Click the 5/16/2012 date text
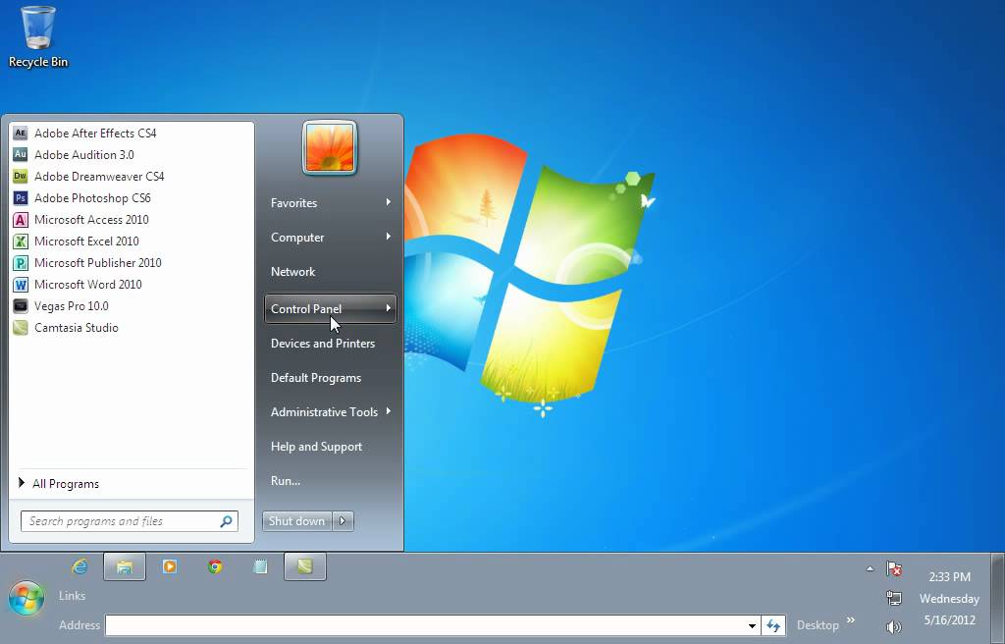 tap(949, 620)
